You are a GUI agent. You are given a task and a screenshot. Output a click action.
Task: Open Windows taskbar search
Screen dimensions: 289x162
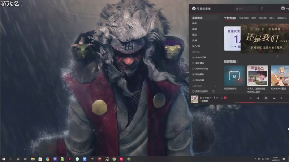tap(11, 159)
